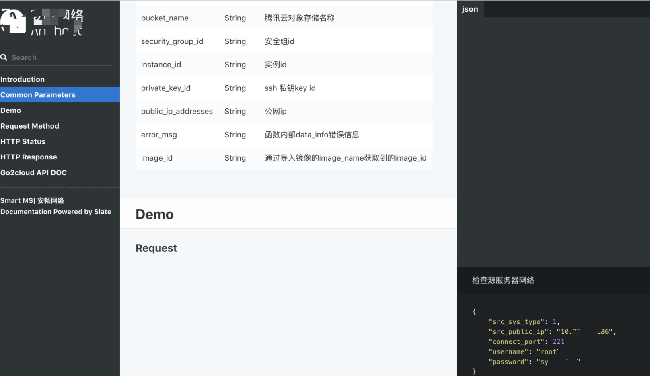Viewport: 650px width, 376px height.
Task: Select the security_group_id parameter name
Action: (172, 41)
